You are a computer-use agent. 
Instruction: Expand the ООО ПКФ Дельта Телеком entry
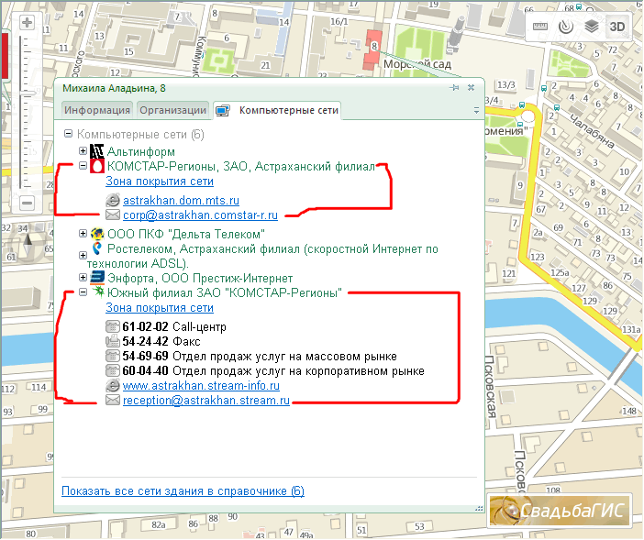(83, 233)
